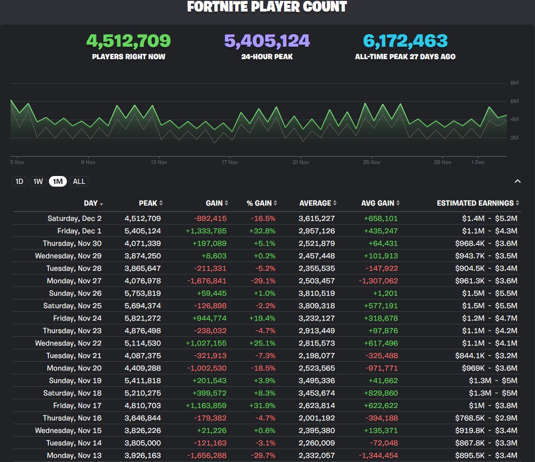Click percent gain +32.8%
Screen dimensions: 535x462
[262, 231]
